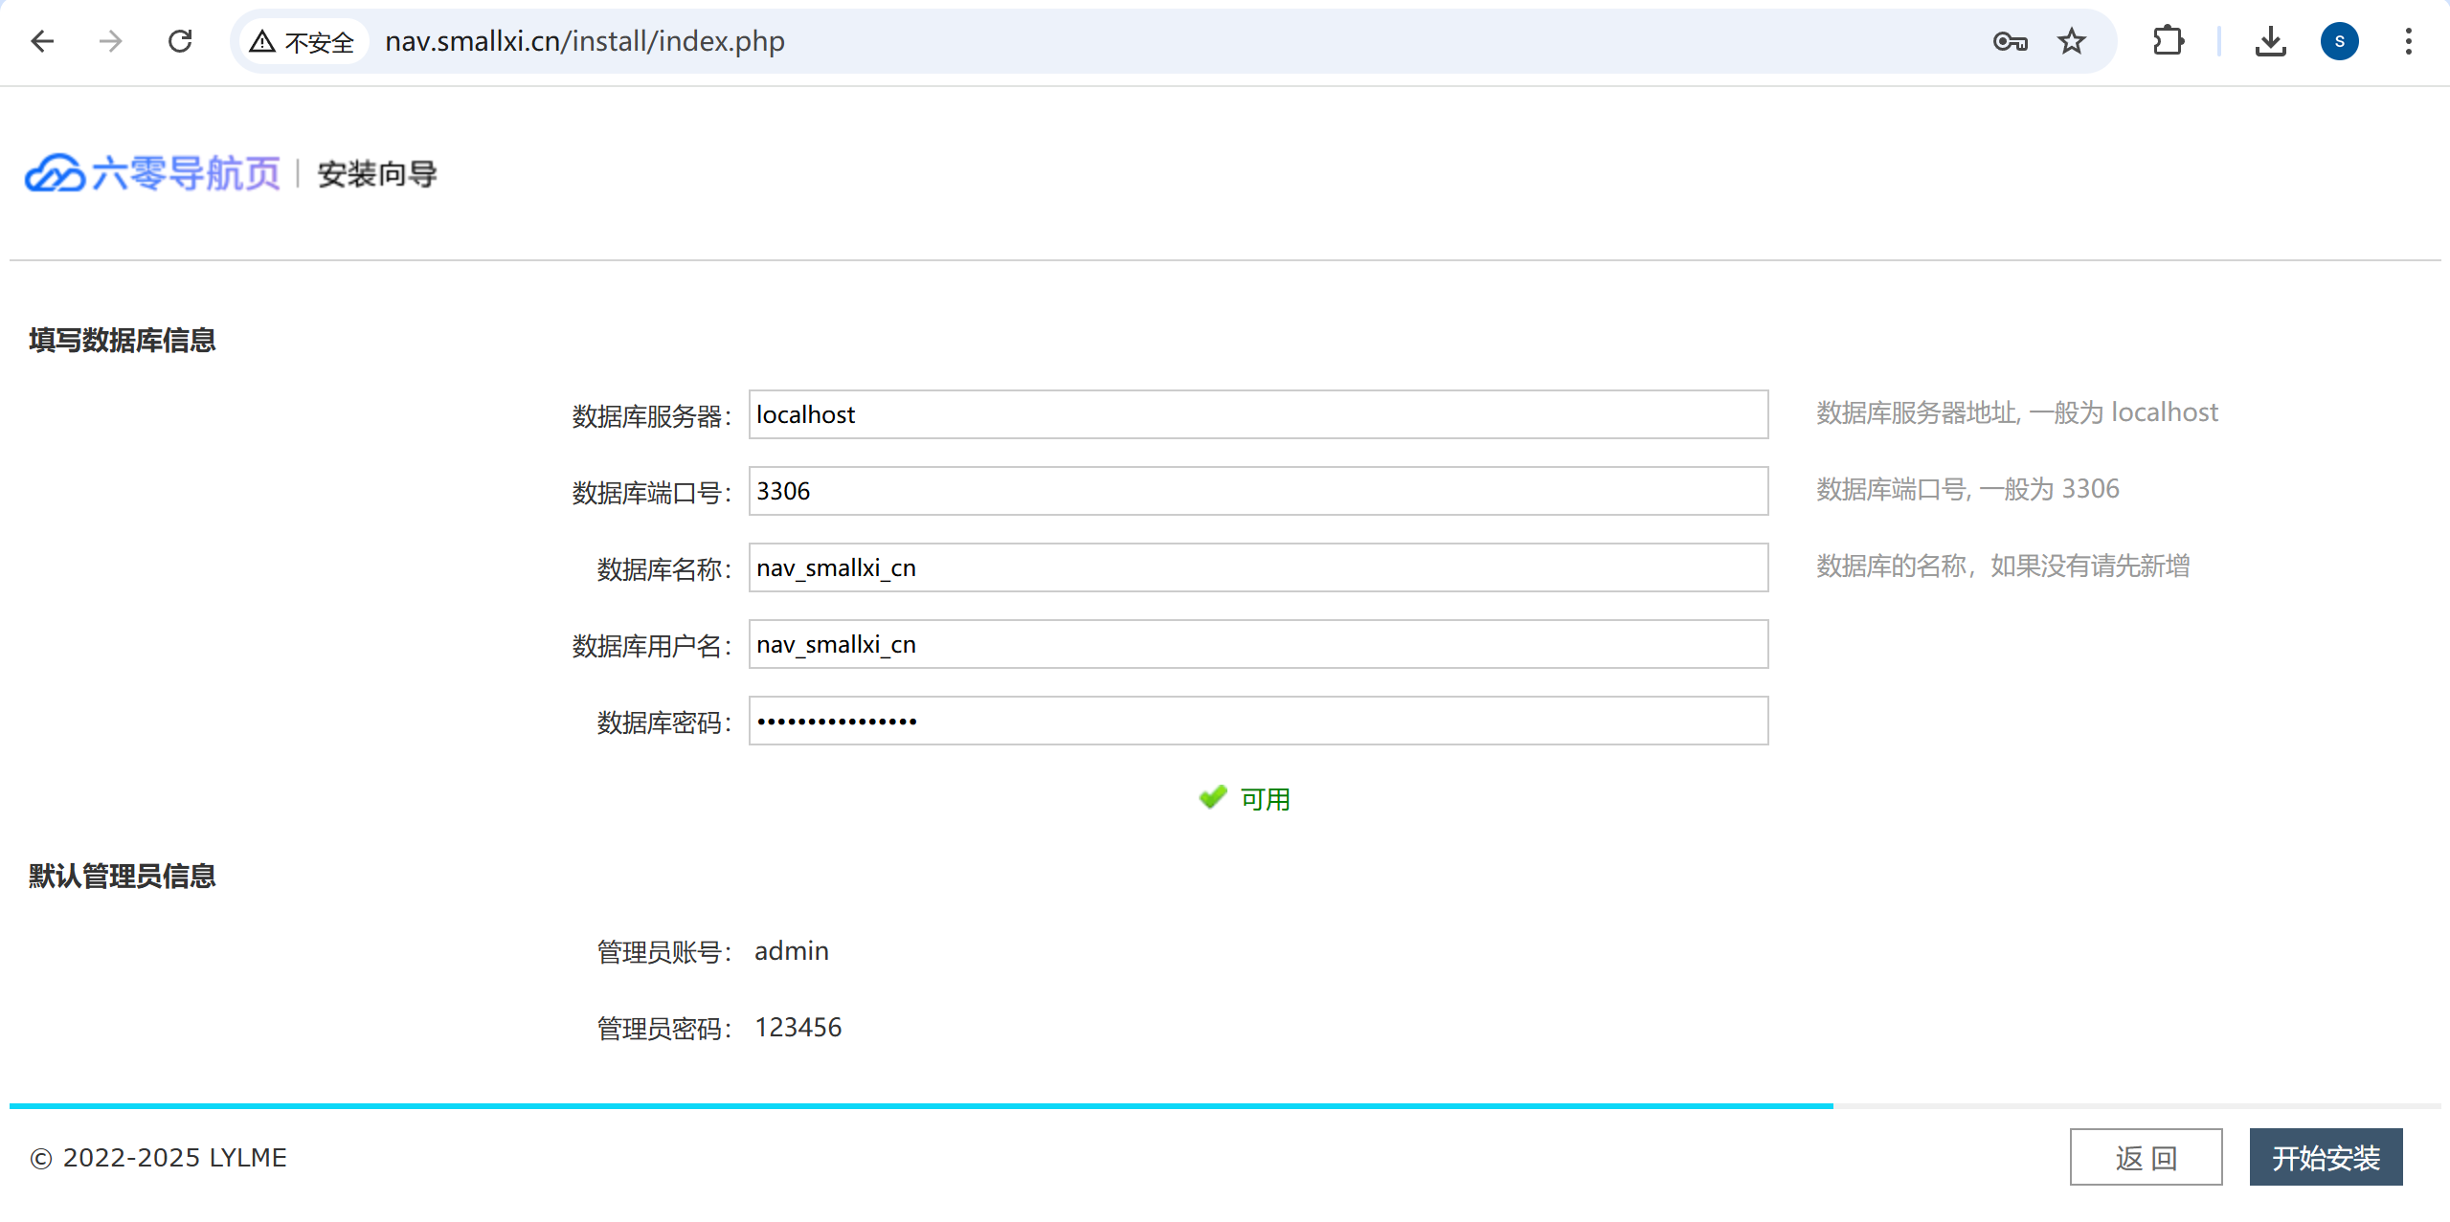This screenshot has height=1222, width=2450.
Task: Click the URL address bar text
Action: pyautogui.click(x=584, y=41)
